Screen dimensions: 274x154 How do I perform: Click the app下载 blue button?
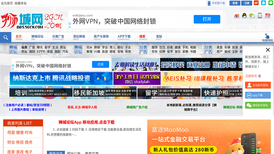(258, 95)
